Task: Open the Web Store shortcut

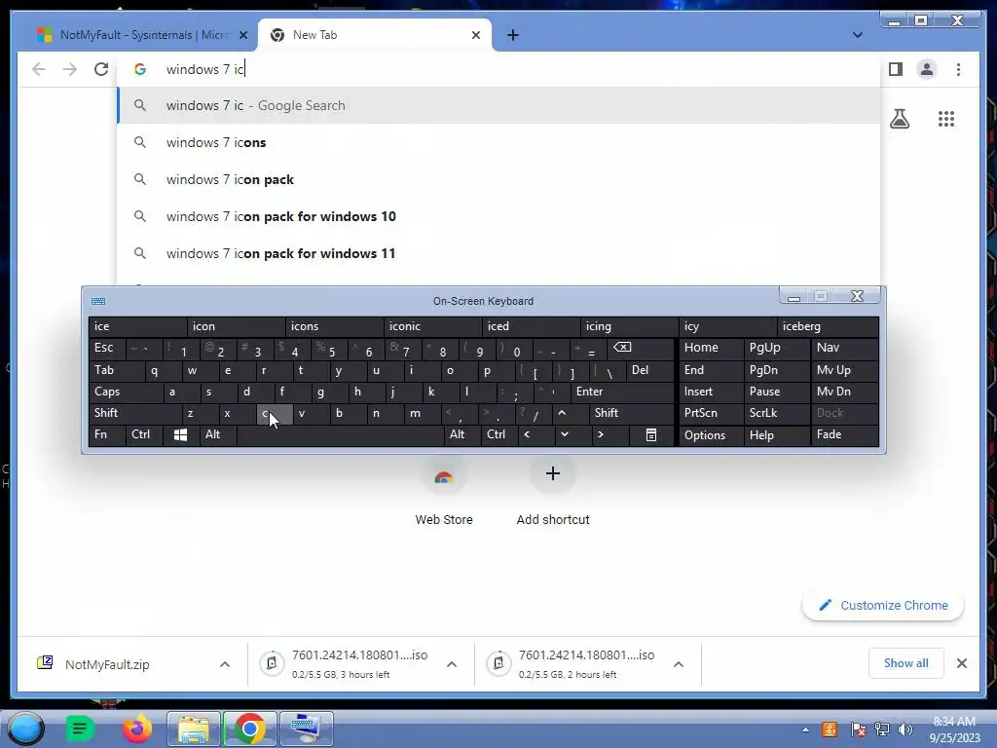Action: click(444, 492)
